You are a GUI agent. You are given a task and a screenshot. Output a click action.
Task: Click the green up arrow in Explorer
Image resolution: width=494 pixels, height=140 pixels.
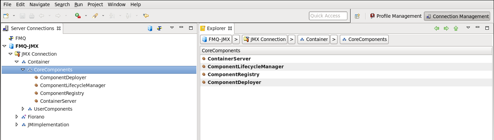click(x=456, y=28)
